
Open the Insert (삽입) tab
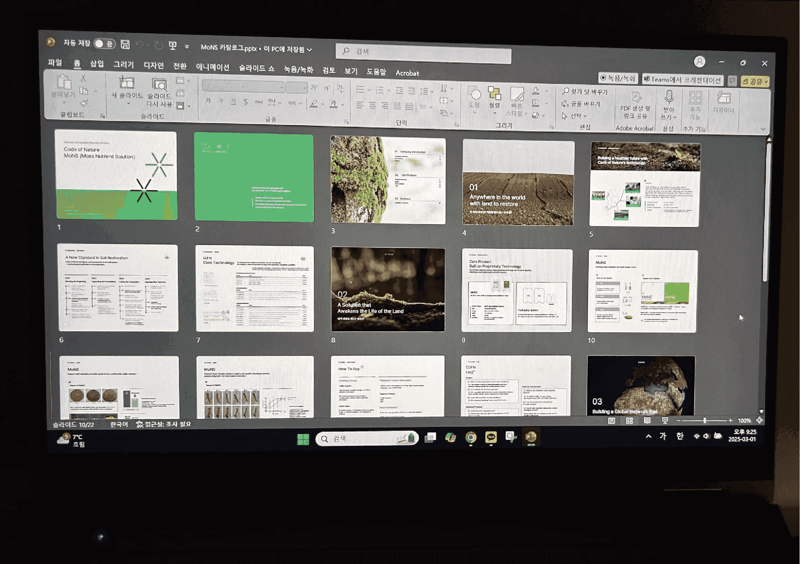97,64
